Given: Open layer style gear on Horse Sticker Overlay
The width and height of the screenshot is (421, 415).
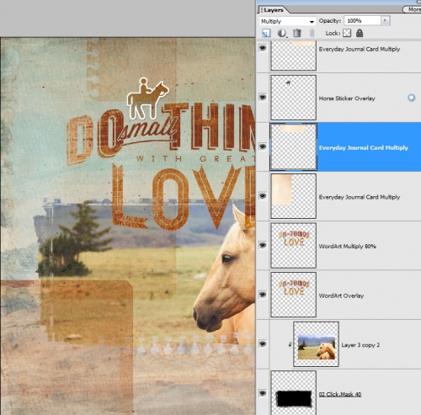Looking at the screenshot, I should (411, 98).
